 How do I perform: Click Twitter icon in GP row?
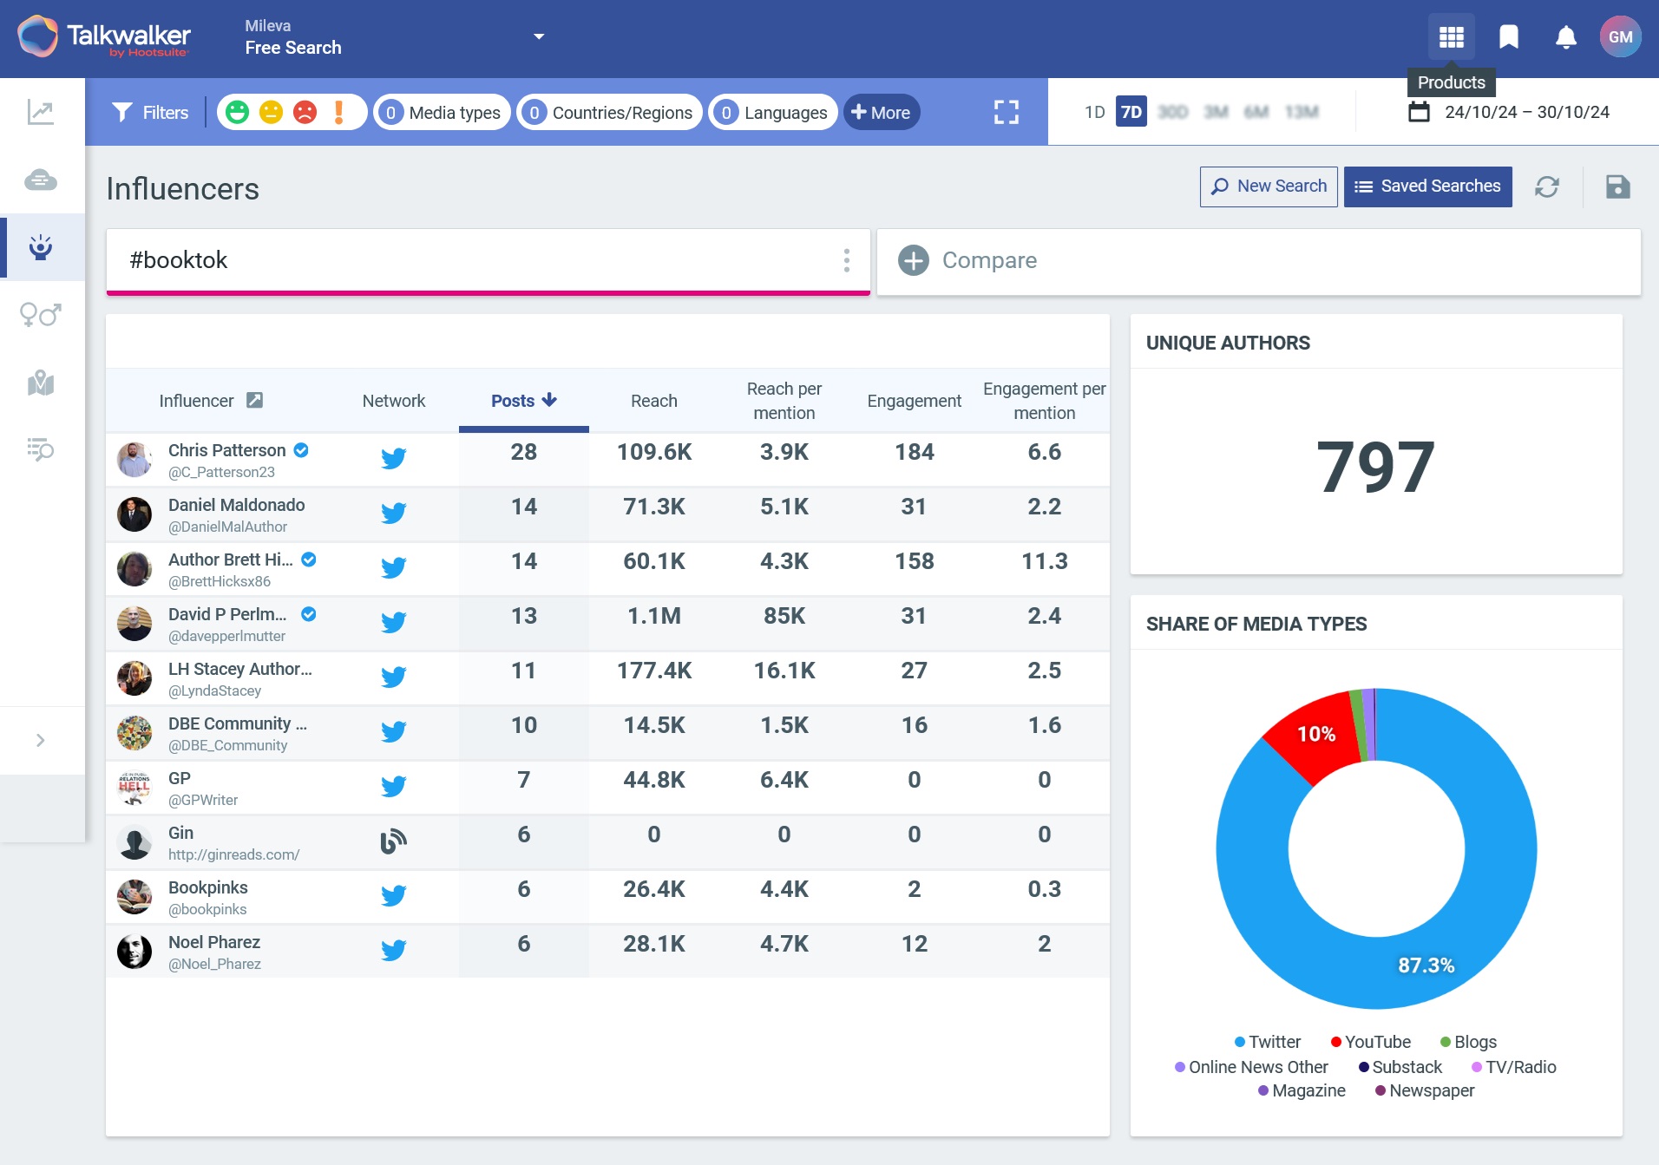click(x=393, y=786)
